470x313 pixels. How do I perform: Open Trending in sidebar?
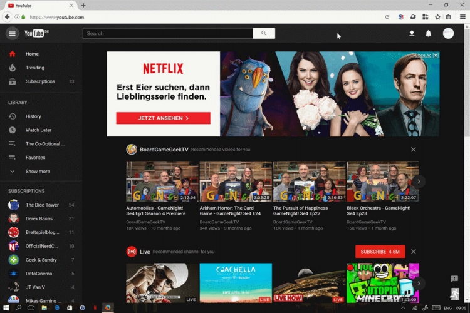[41, 68]
